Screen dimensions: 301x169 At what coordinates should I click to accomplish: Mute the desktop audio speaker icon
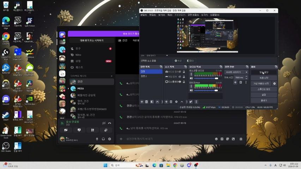191,78
